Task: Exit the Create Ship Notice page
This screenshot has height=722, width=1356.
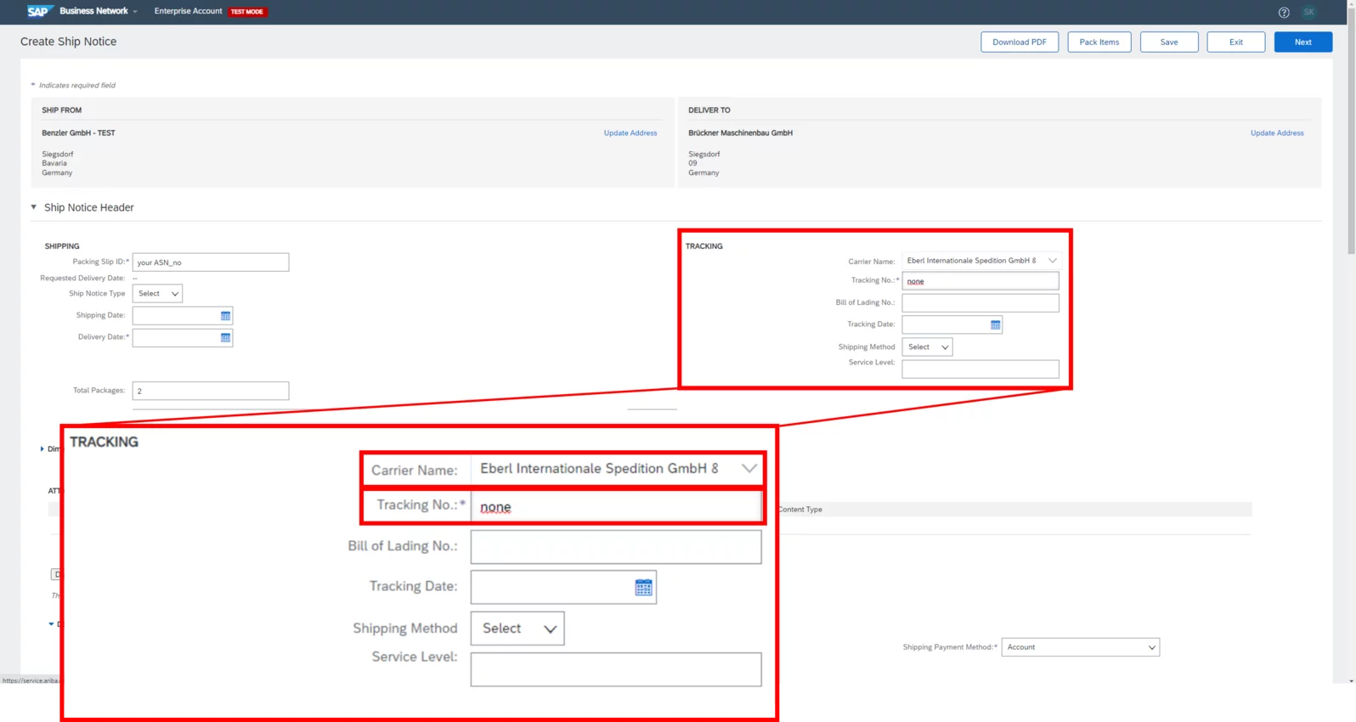Action: [1236, 42]
